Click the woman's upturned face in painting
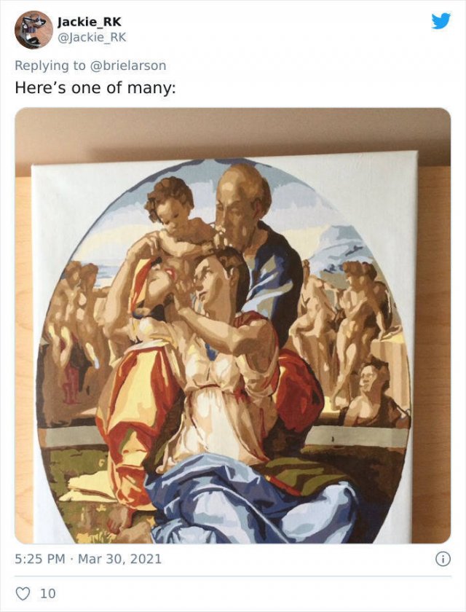 pyautogui.click(x=213, y=279)
